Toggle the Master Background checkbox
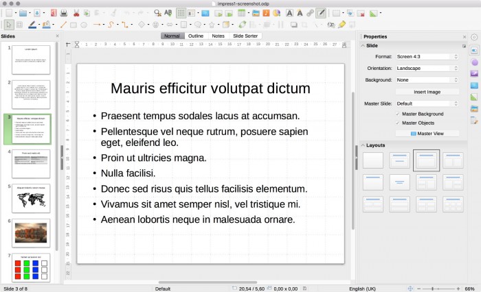Viewport: 481px width, 292px height. coord(398,114)
